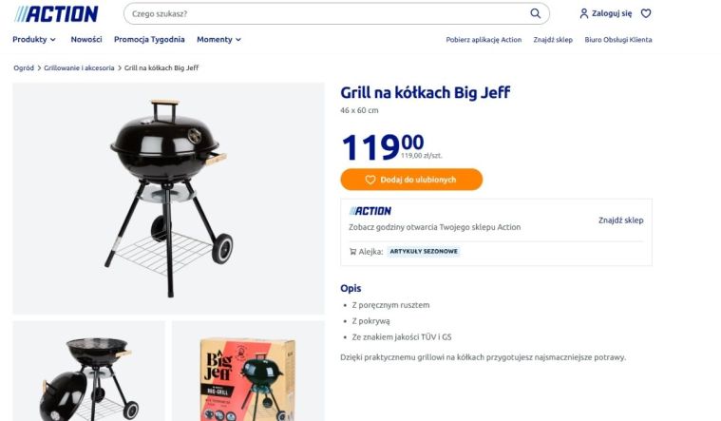The image size is (721, 421).
Task: Click the user account icon
Action: point(584,13)
